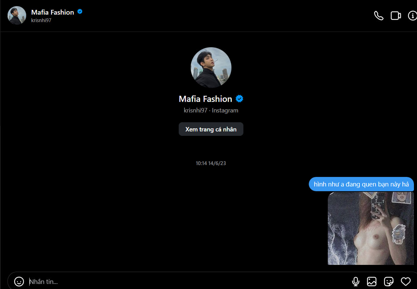Select the "hình như a đang quen" message bubble
This screenshot has height=289, width=417.
tap(361, 184)
